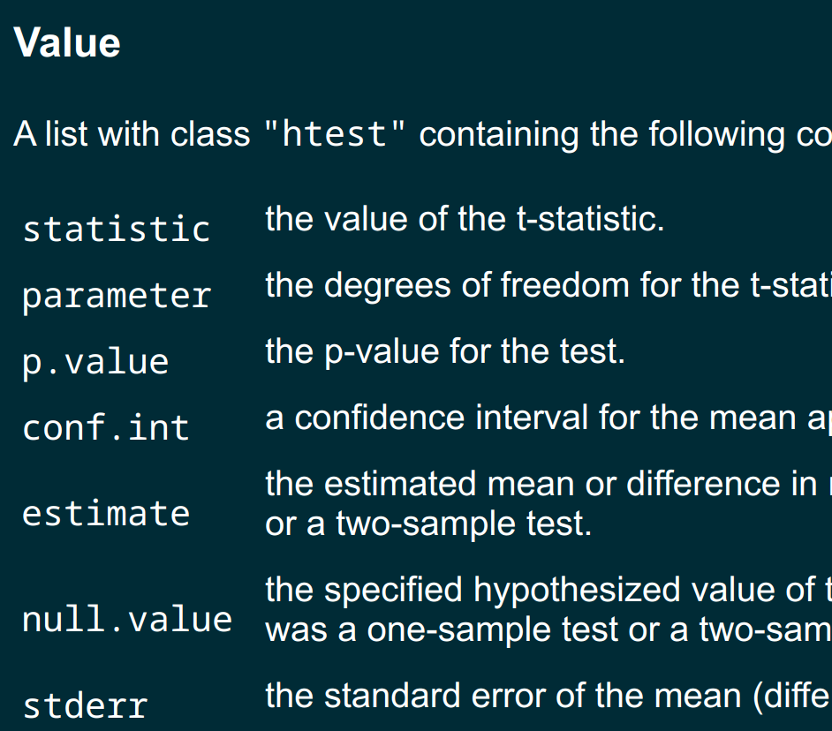Click the 'null.value' component term
The image size is (832, 731).
(127, 619)
